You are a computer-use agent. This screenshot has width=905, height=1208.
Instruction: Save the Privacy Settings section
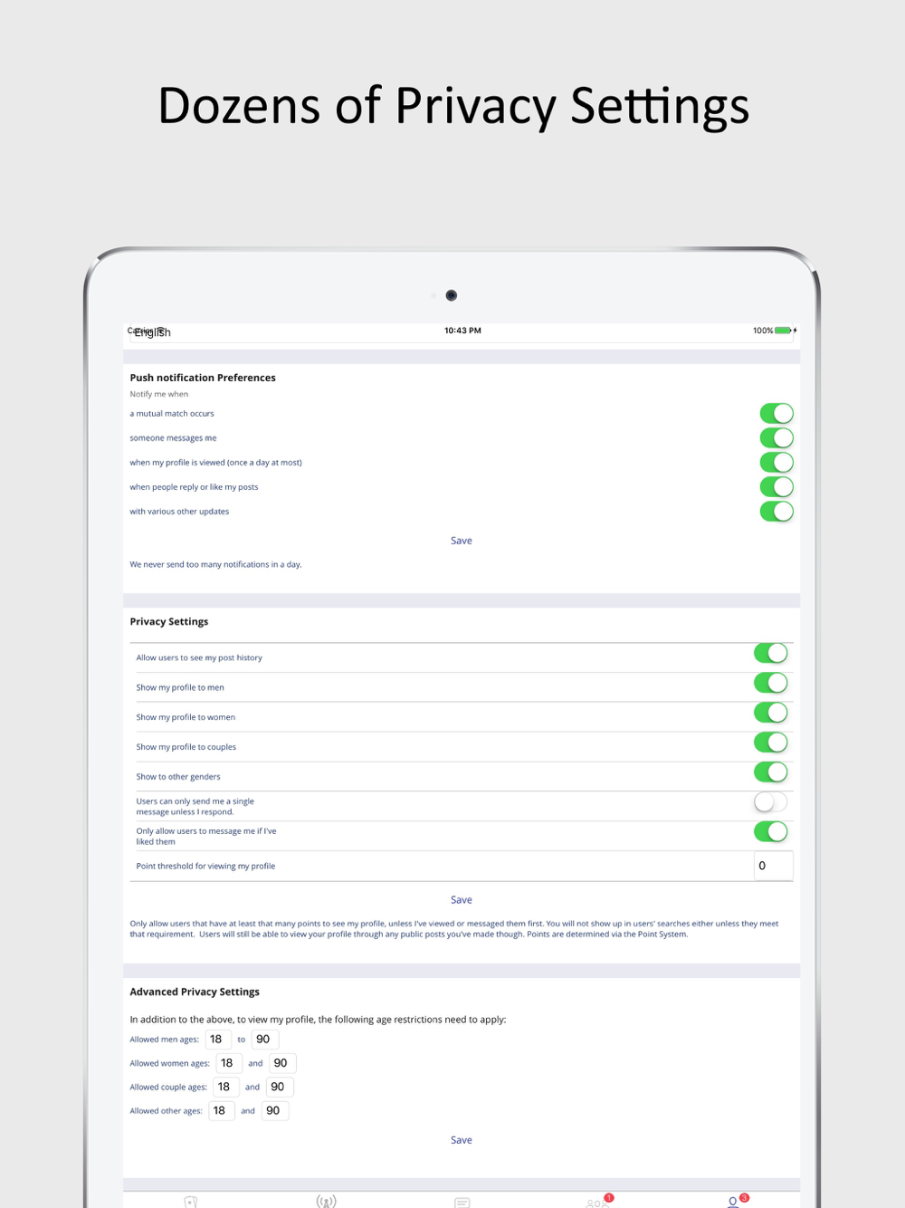(x=462, y=900)
